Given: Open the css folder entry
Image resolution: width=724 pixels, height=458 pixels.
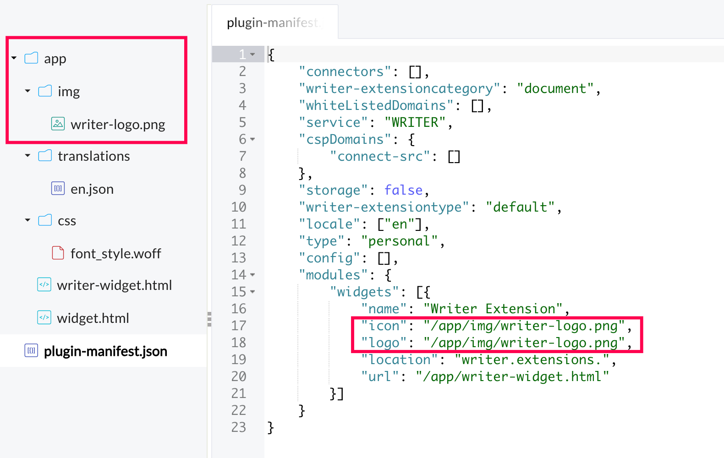Looking at the screenshot, I should pyautogui.click(x=67, y=221).
